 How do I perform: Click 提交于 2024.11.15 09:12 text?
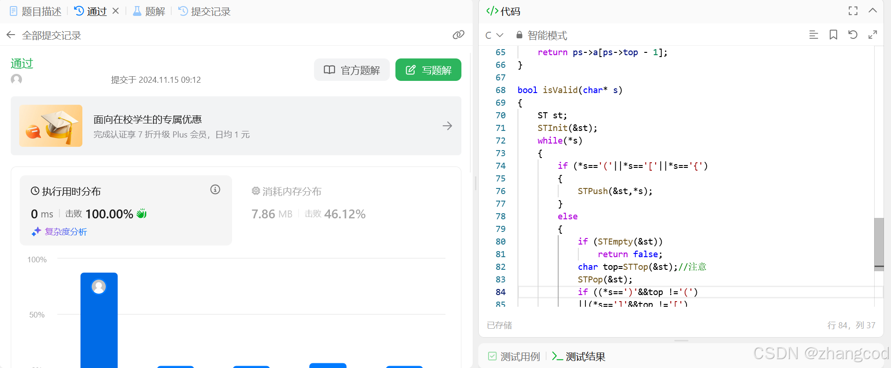click(x=156, y=80)
